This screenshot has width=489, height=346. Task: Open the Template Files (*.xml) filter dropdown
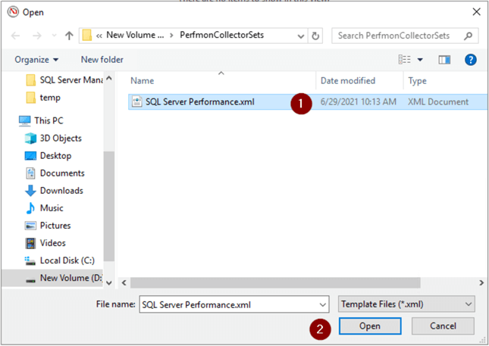pos(406,304)
